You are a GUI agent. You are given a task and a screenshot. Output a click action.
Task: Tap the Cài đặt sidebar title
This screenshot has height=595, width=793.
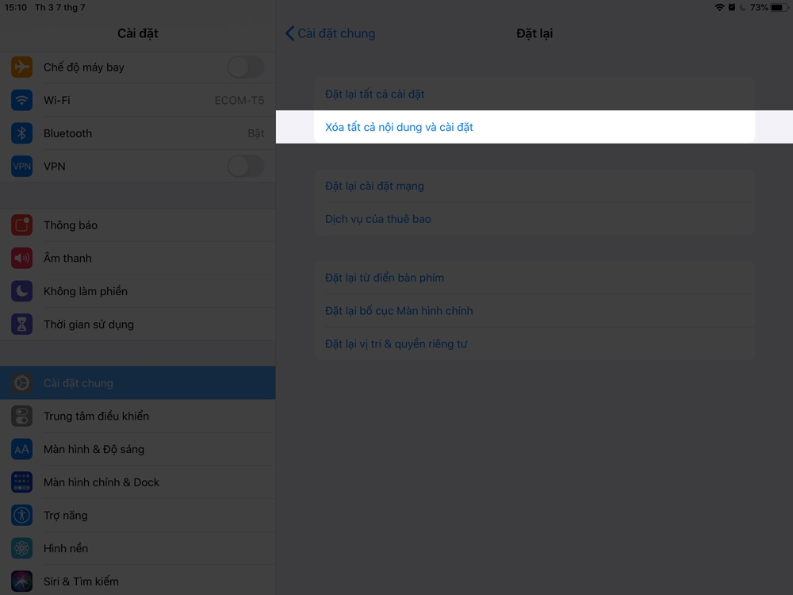137,33
